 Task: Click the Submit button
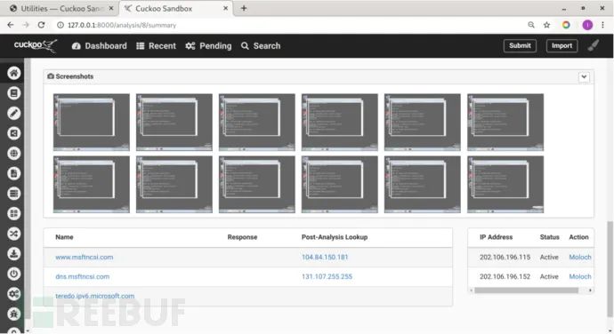click(x=520, y=46)
